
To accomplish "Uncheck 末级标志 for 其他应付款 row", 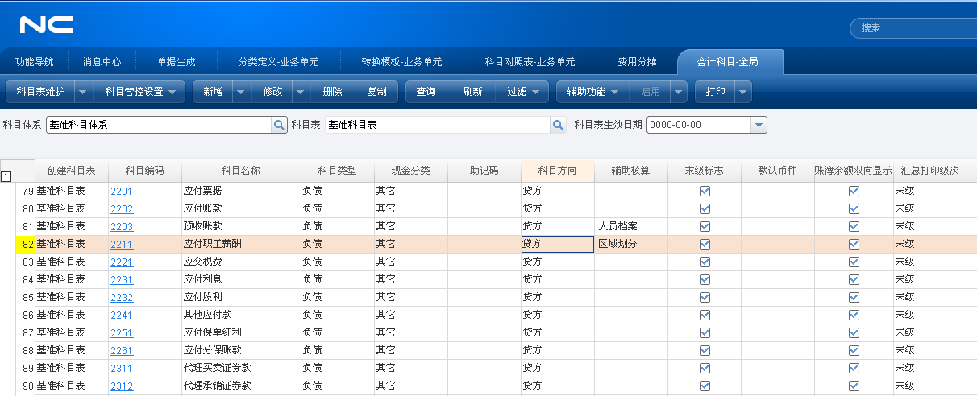I will [705, 315].
